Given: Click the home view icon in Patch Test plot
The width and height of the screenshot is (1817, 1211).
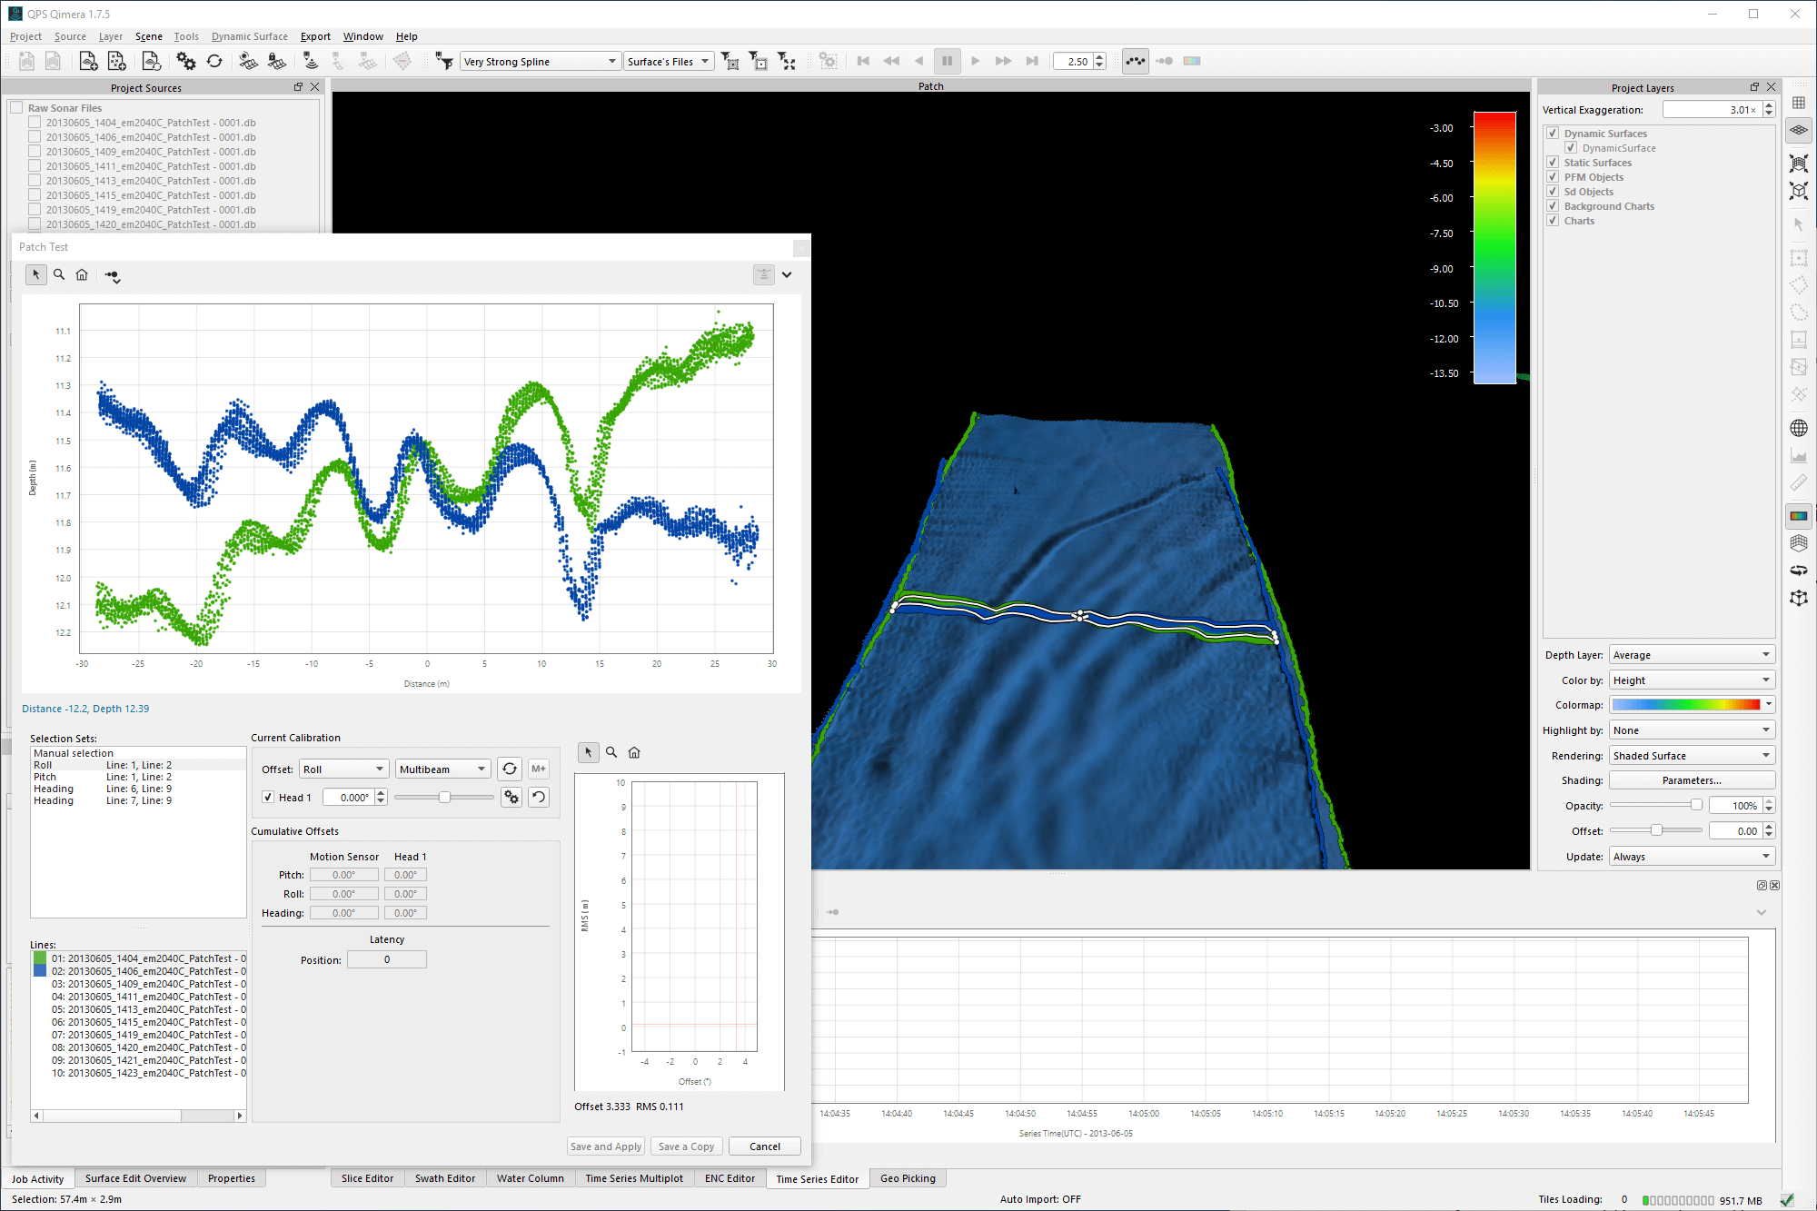Looking at the screenshot, I should click(82, 274).
